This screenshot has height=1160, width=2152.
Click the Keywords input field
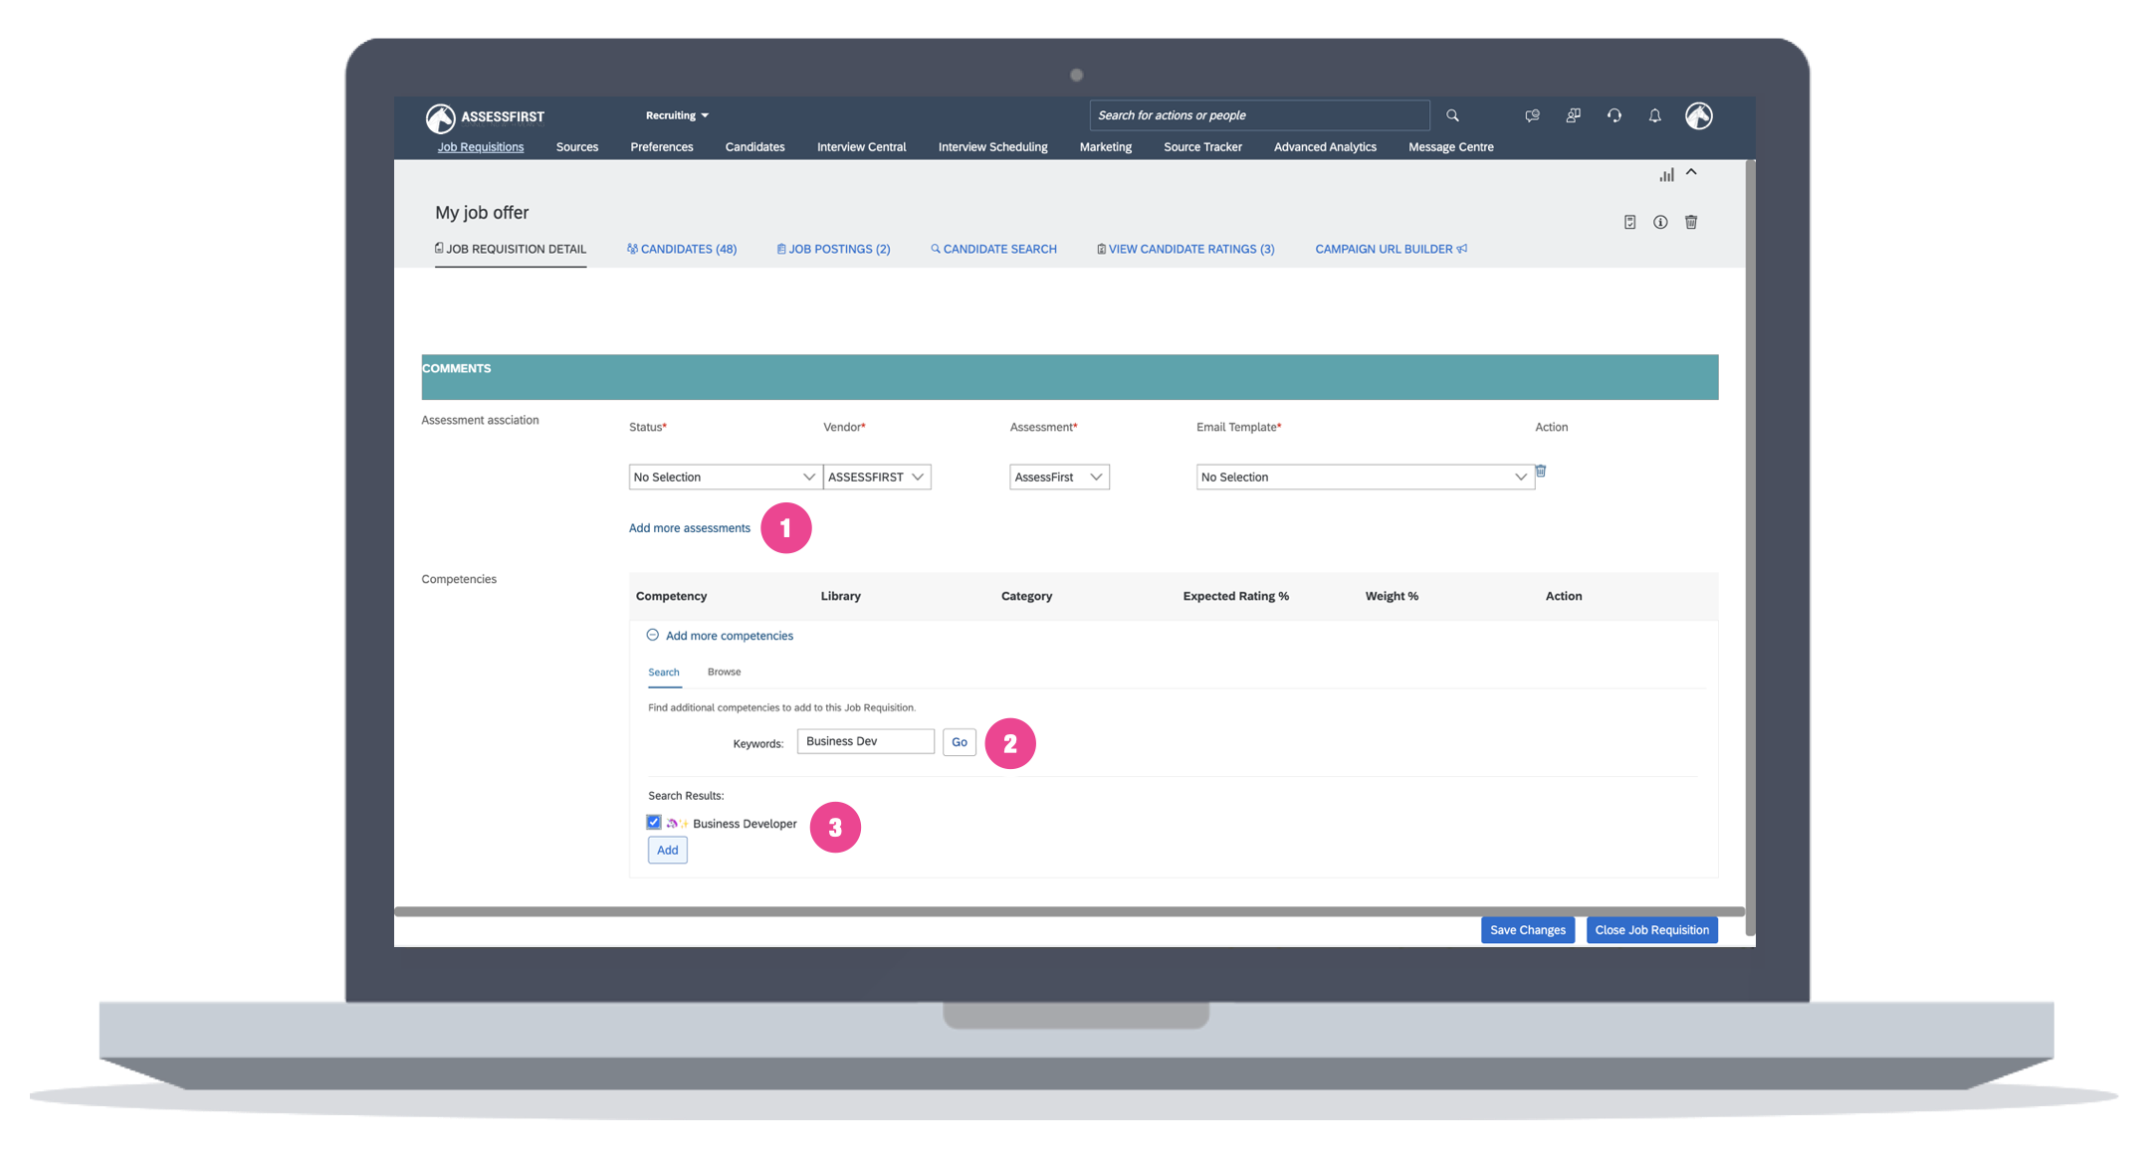click(x=865, y=741)
